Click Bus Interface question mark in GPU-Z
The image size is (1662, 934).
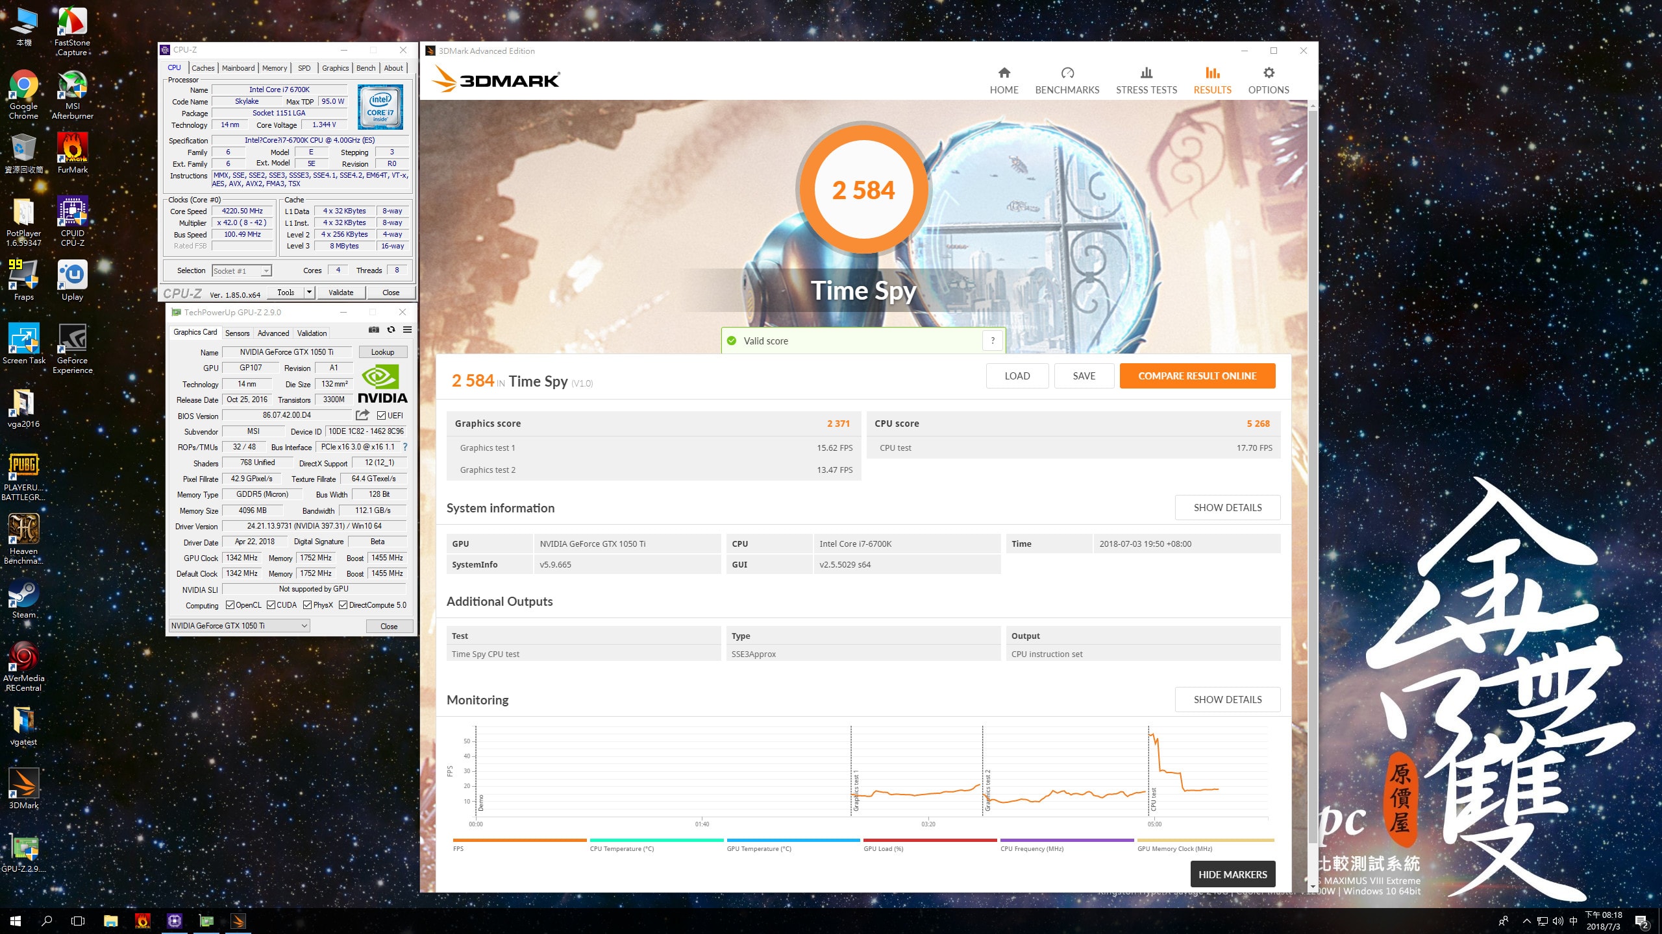(x=405, y=447)
